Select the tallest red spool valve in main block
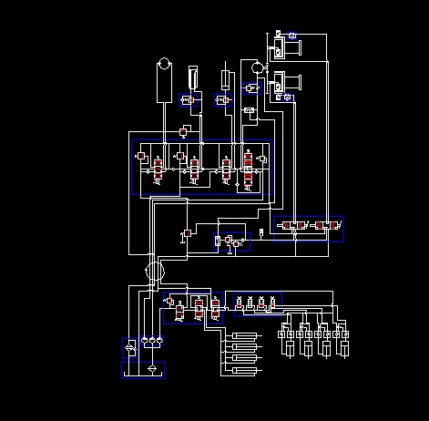 coord(248,170)
